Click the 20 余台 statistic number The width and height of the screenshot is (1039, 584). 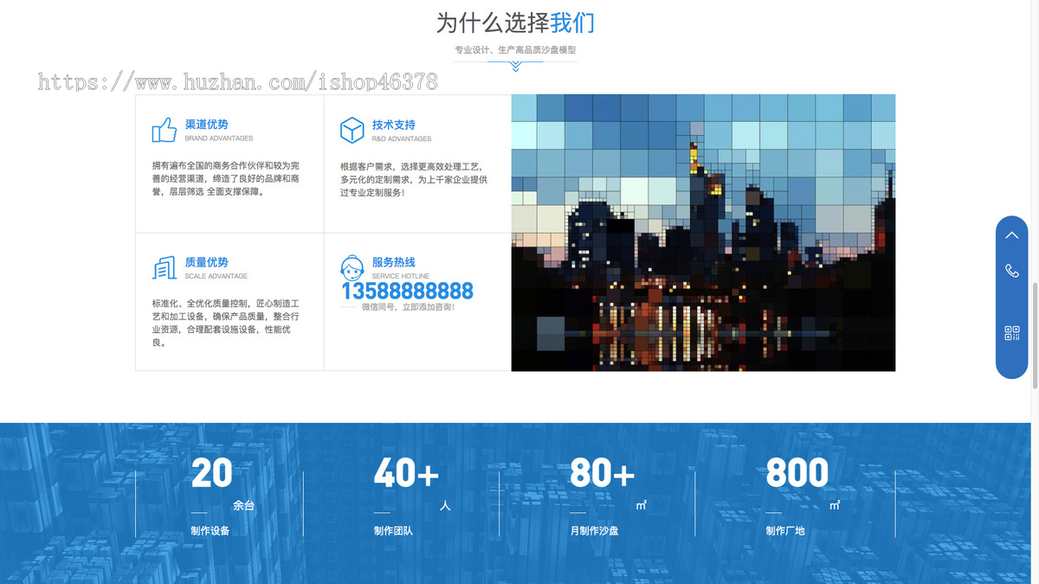click(x=212, y=473)
